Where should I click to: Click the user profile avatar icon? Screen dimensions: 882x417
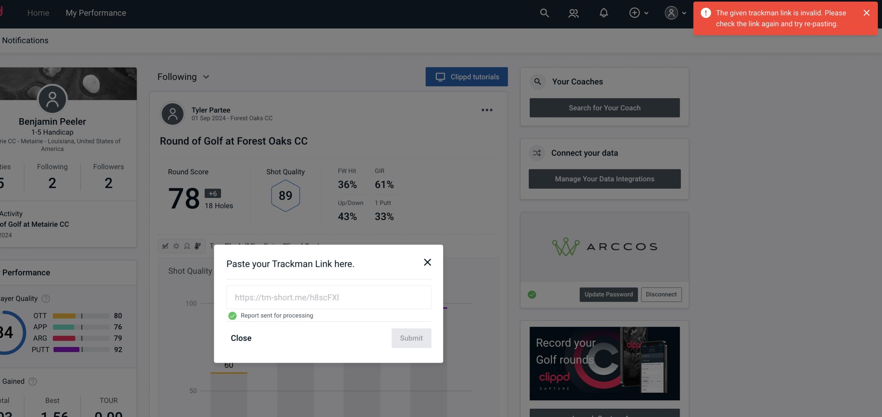671,12
